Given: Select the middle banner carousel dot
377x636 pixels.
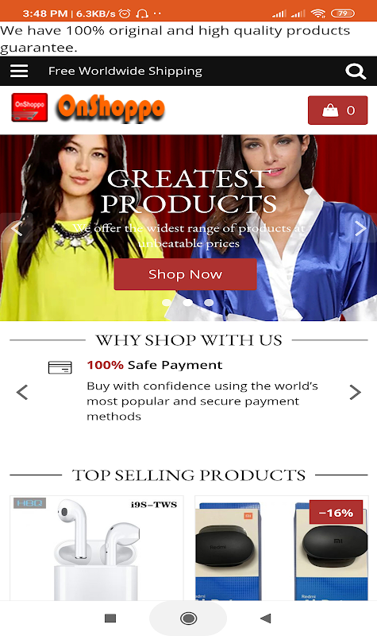Looking at the screenshot, I should coord(187,302).
